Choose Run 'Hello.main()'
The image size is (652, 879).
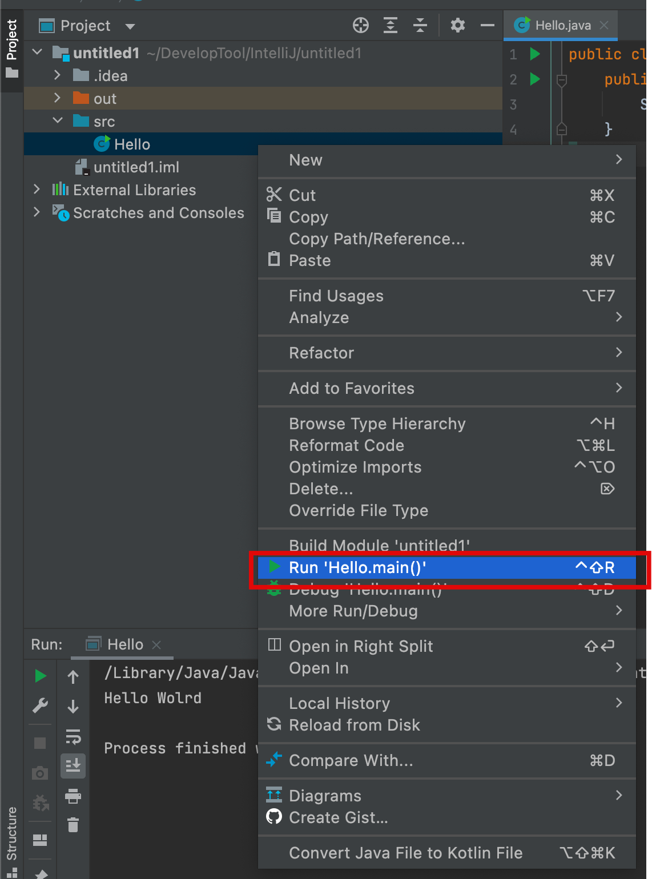(x=447, y=567)
